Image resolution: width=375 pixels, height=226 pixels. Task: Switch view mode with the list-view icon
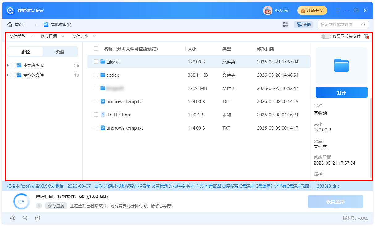point(285,25)
